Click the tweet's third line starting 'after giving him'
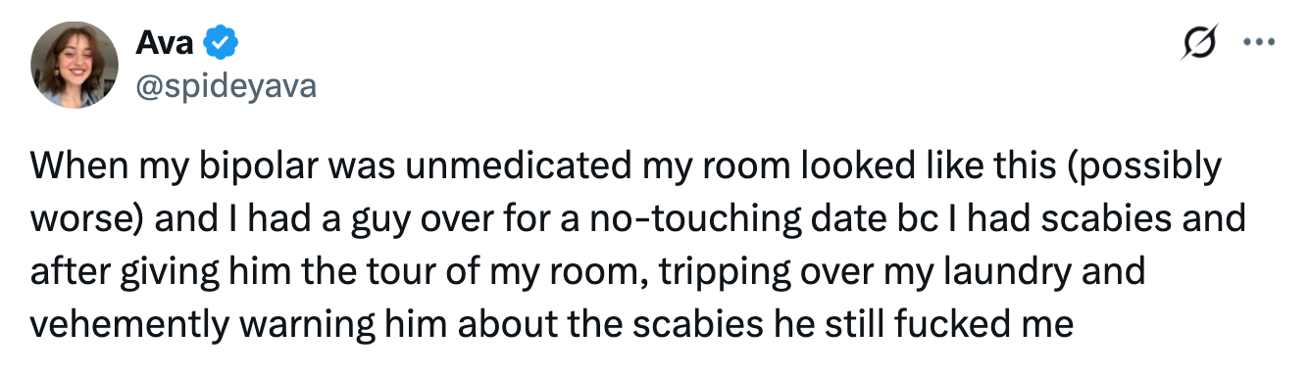 tap(587, 270)
